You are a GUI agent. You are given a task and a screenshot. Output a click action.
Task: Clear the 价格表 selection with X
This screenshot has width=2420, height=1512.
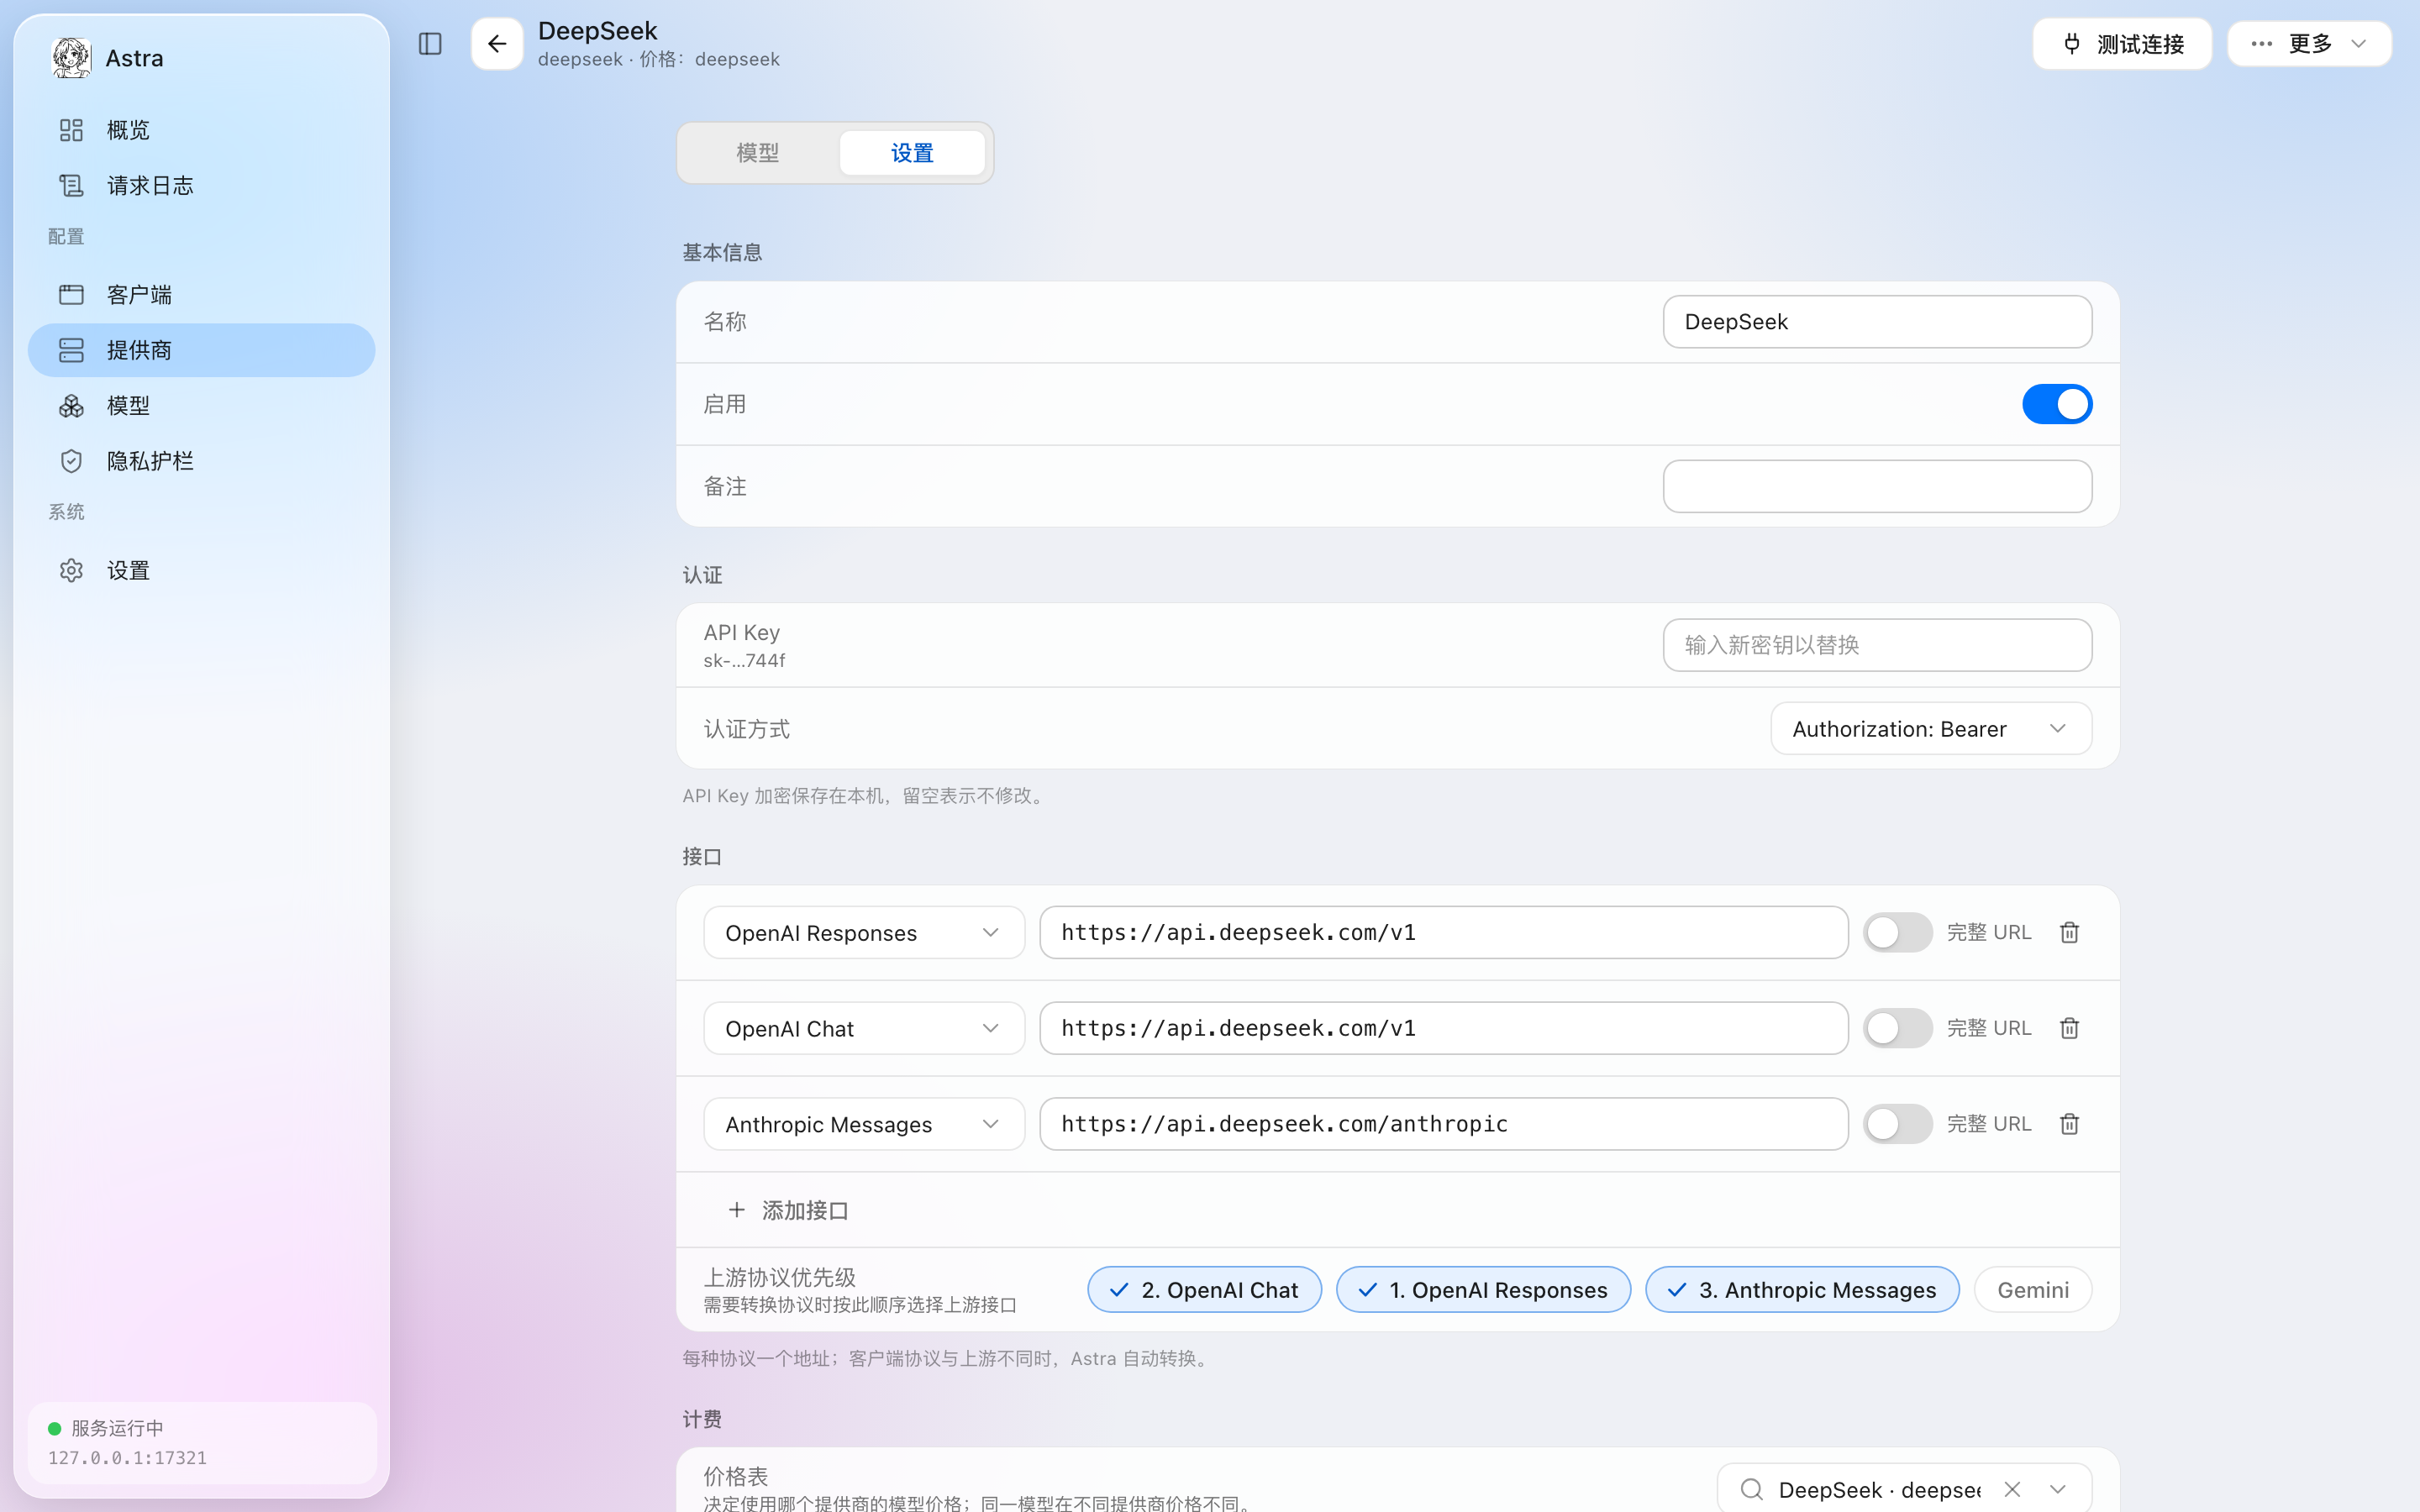click(x=2012, y=1489)
